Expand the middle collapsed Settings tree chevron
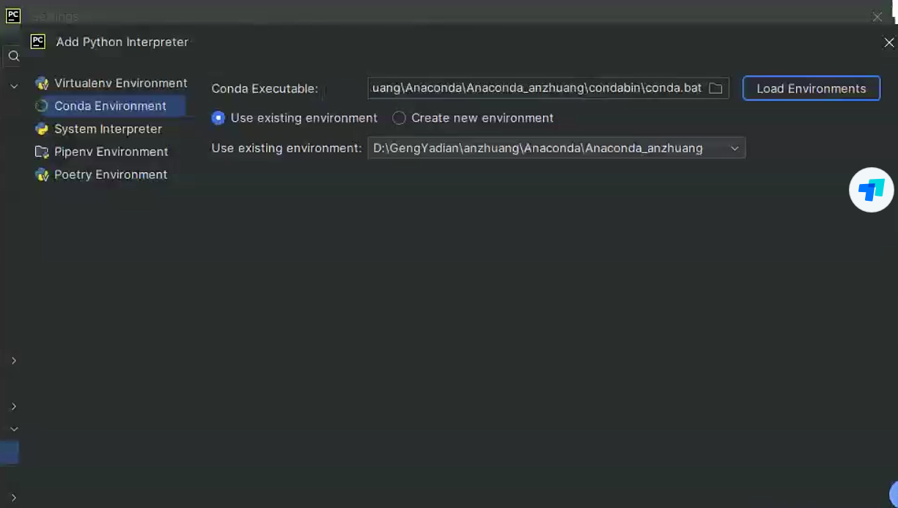This screenshot has height=508, width=898. pos(14,406)
